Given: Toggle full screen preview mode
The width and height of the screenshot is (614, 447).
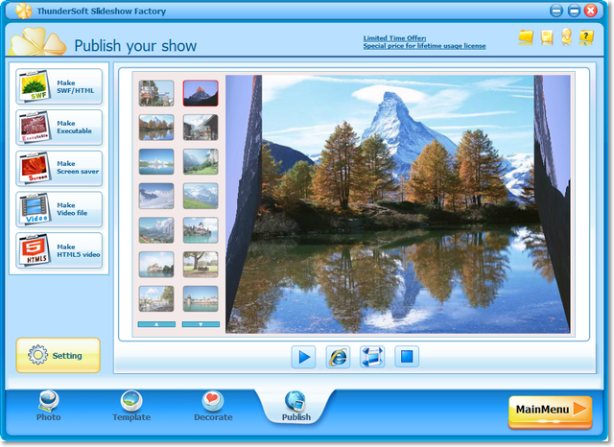Looking at the screenshot, I should (x=372, y=357).
